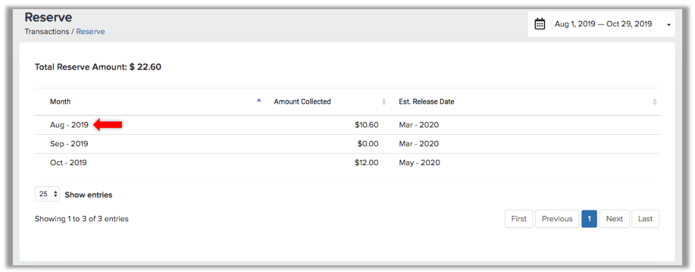Click the calendar icon beside date range
Viewport: 695px width, 272px height.
(540, 24)
